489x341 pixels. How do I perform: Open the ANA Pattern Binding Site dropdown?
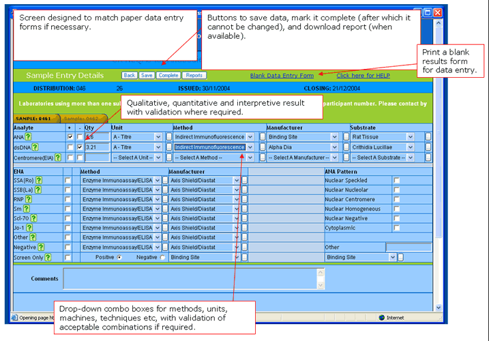[392, 257]
